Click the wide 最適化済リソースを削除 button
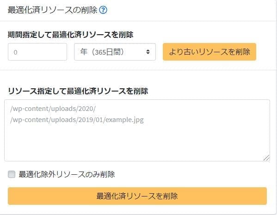 point(137,196)
